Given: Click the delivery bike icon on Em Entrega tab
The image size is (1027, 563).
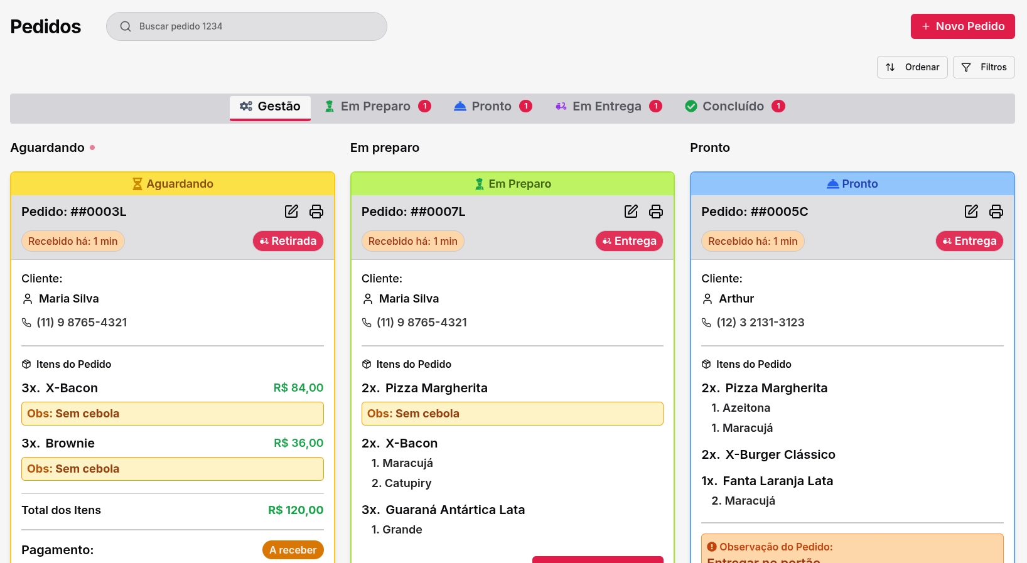Looking at the screenshot, I should point(561,106).
